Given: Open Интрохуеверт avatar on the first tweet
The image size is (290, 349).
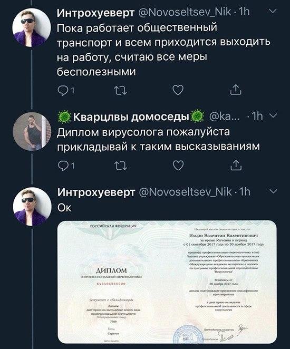Looking at the screenshot, I should [32, 27].
